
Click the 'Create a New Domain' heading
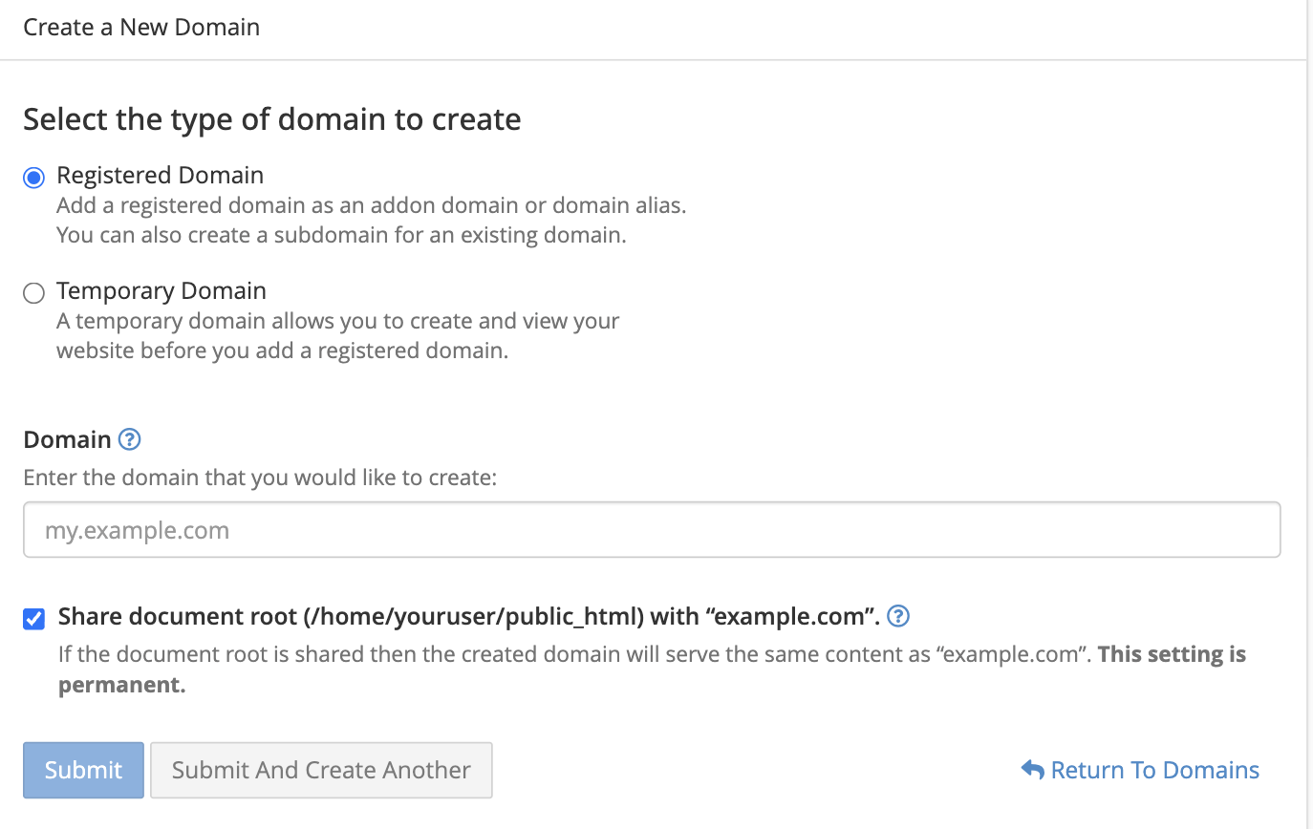click(141, 27)
